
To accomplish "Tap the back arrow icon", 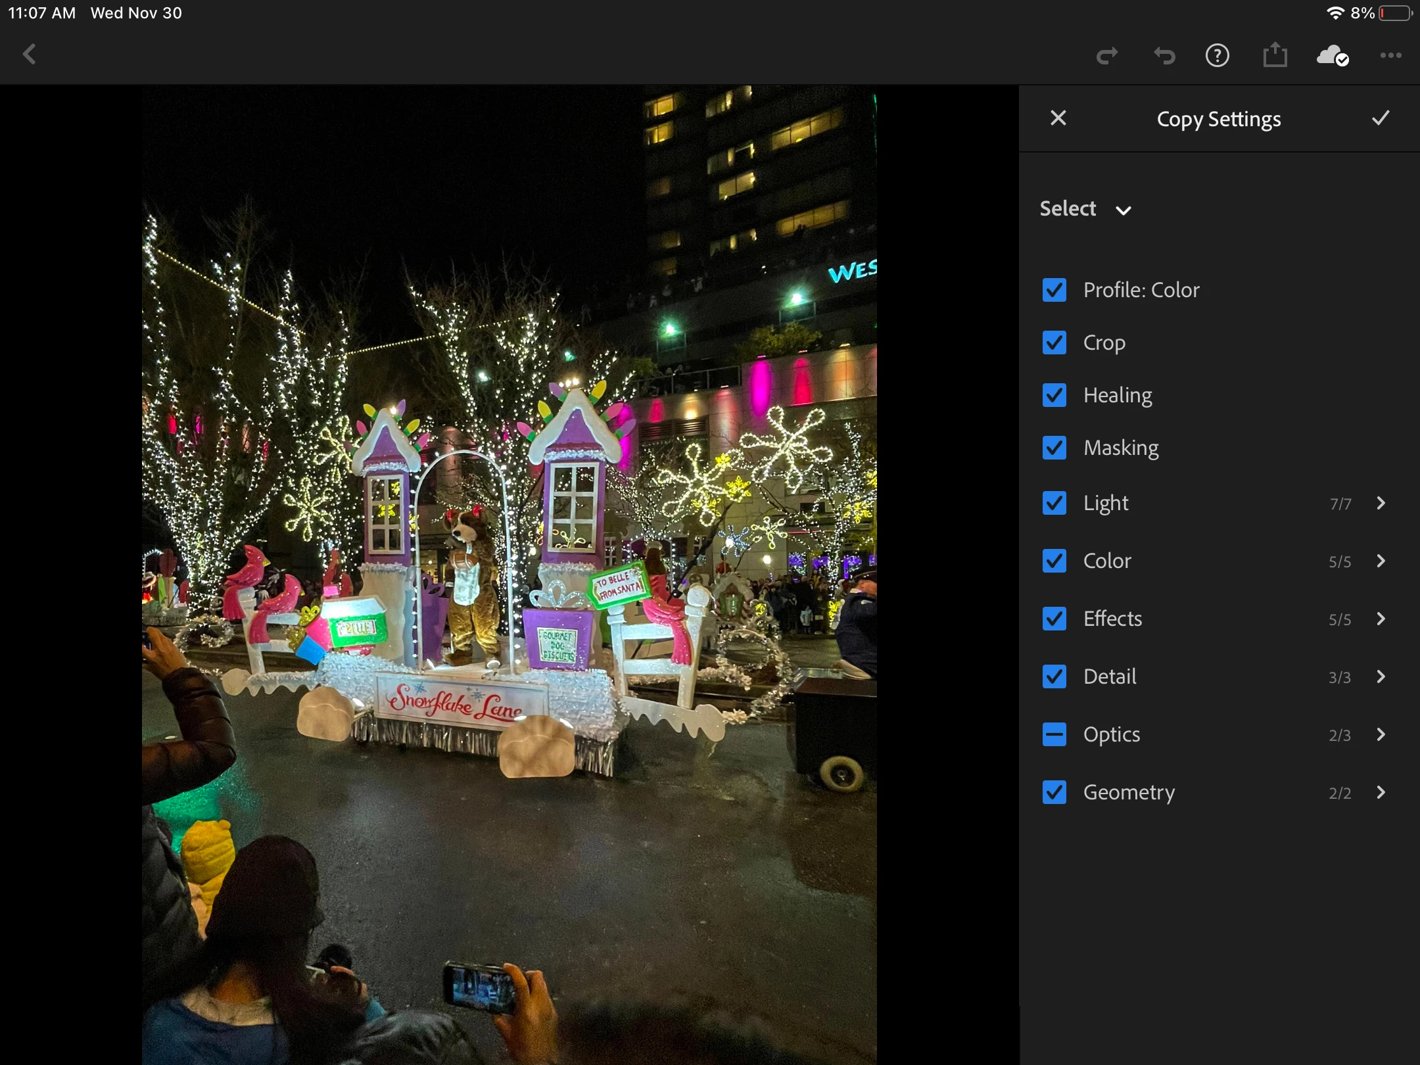I will click(29, 55).
